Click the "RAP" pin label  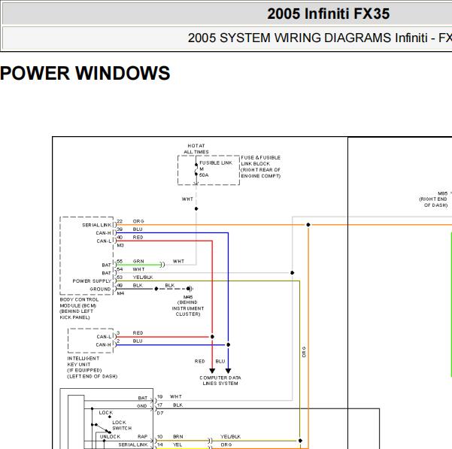click(x=142, y=437)
